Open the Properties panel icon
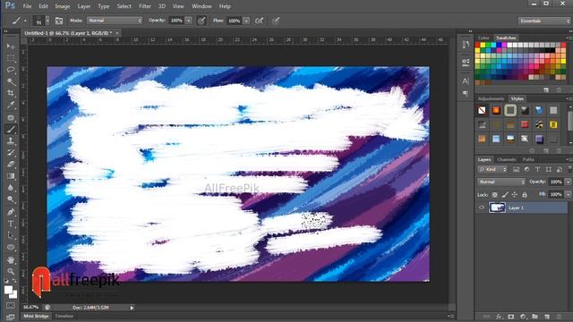Viewport: 573px width, 322px height. tap(466, 62)
